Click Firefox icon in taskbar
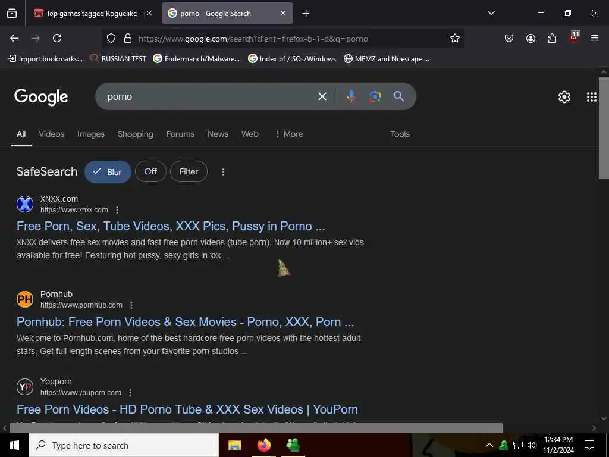This screenshot has height=457, width=609. 263,445
